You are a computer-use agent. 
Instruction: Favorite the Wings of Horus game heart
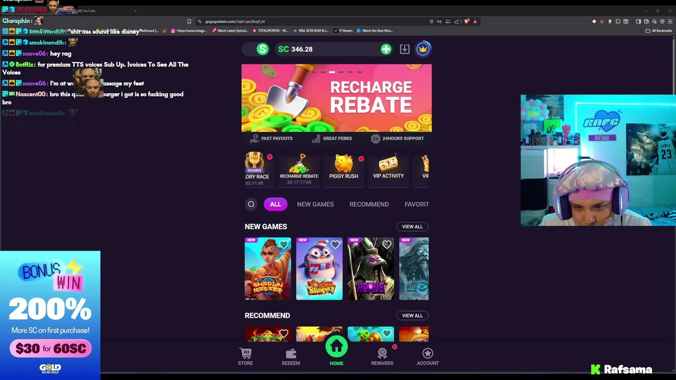coord(387,244)
